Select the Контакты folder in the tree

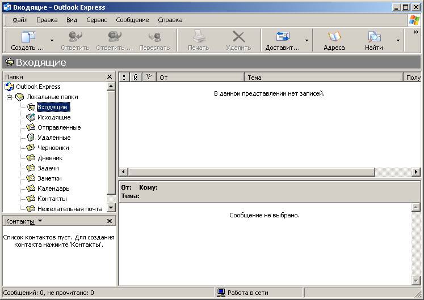tap(52, 199)
